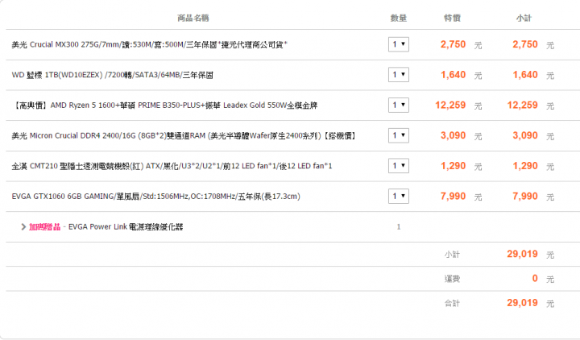Click the 小計 column header

pyautogui.click(x=524, y=19)
